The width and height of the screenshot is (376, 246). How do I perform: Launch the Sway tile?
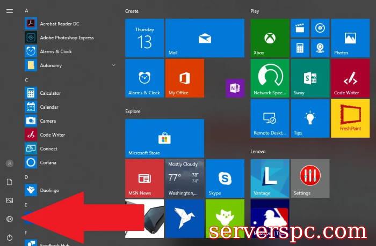click(310, 78)
